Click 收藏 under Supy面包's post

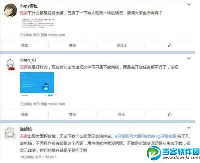click(x=24, y=45)
